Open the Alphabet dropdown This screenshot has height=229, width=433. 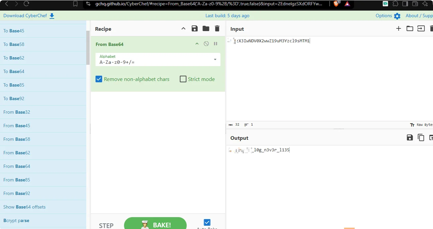(158, 59)
